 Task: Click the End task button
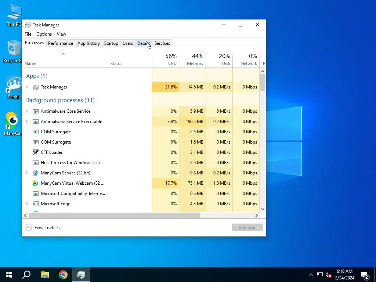[x=247, y=228]
